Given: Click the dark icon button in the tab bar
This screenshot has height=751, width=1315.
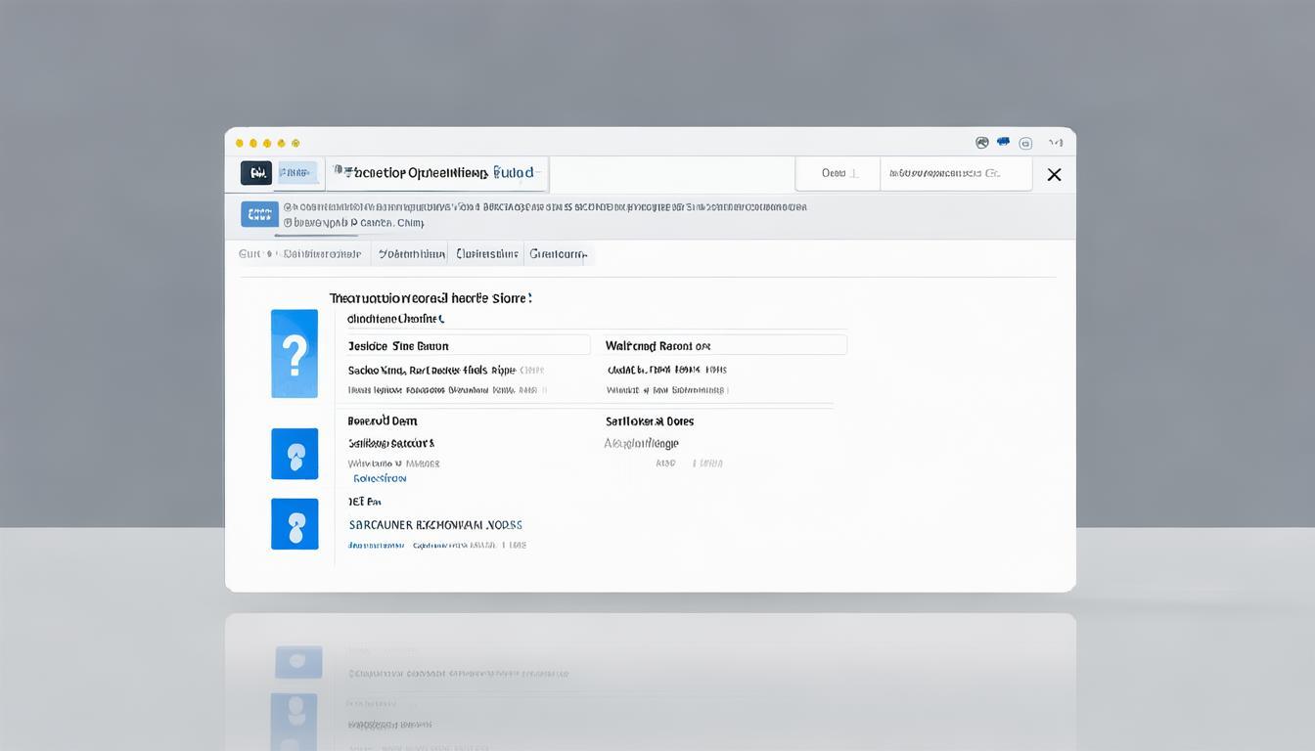Looking at the screenshot, I should pyautogui.click(x=256, y=173).
